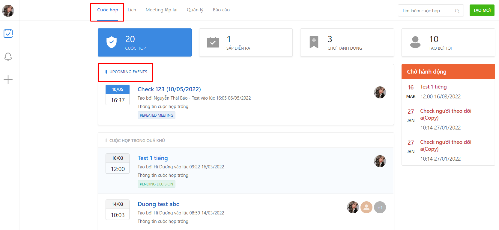Viewport: 499px width, 230px height.
Task: Click the bookmark icon on the Chờ hành động card
Action: click(x=314, y=42)
